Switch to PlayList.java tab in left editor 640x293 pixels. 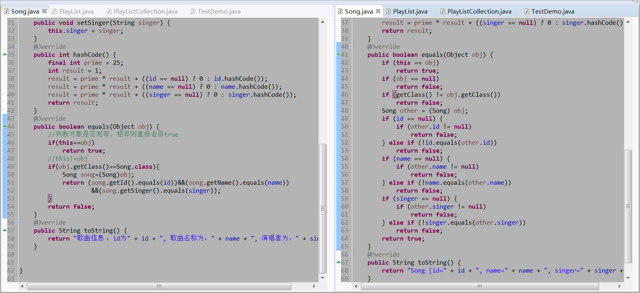pyautogui.click(x=76, y=11)
